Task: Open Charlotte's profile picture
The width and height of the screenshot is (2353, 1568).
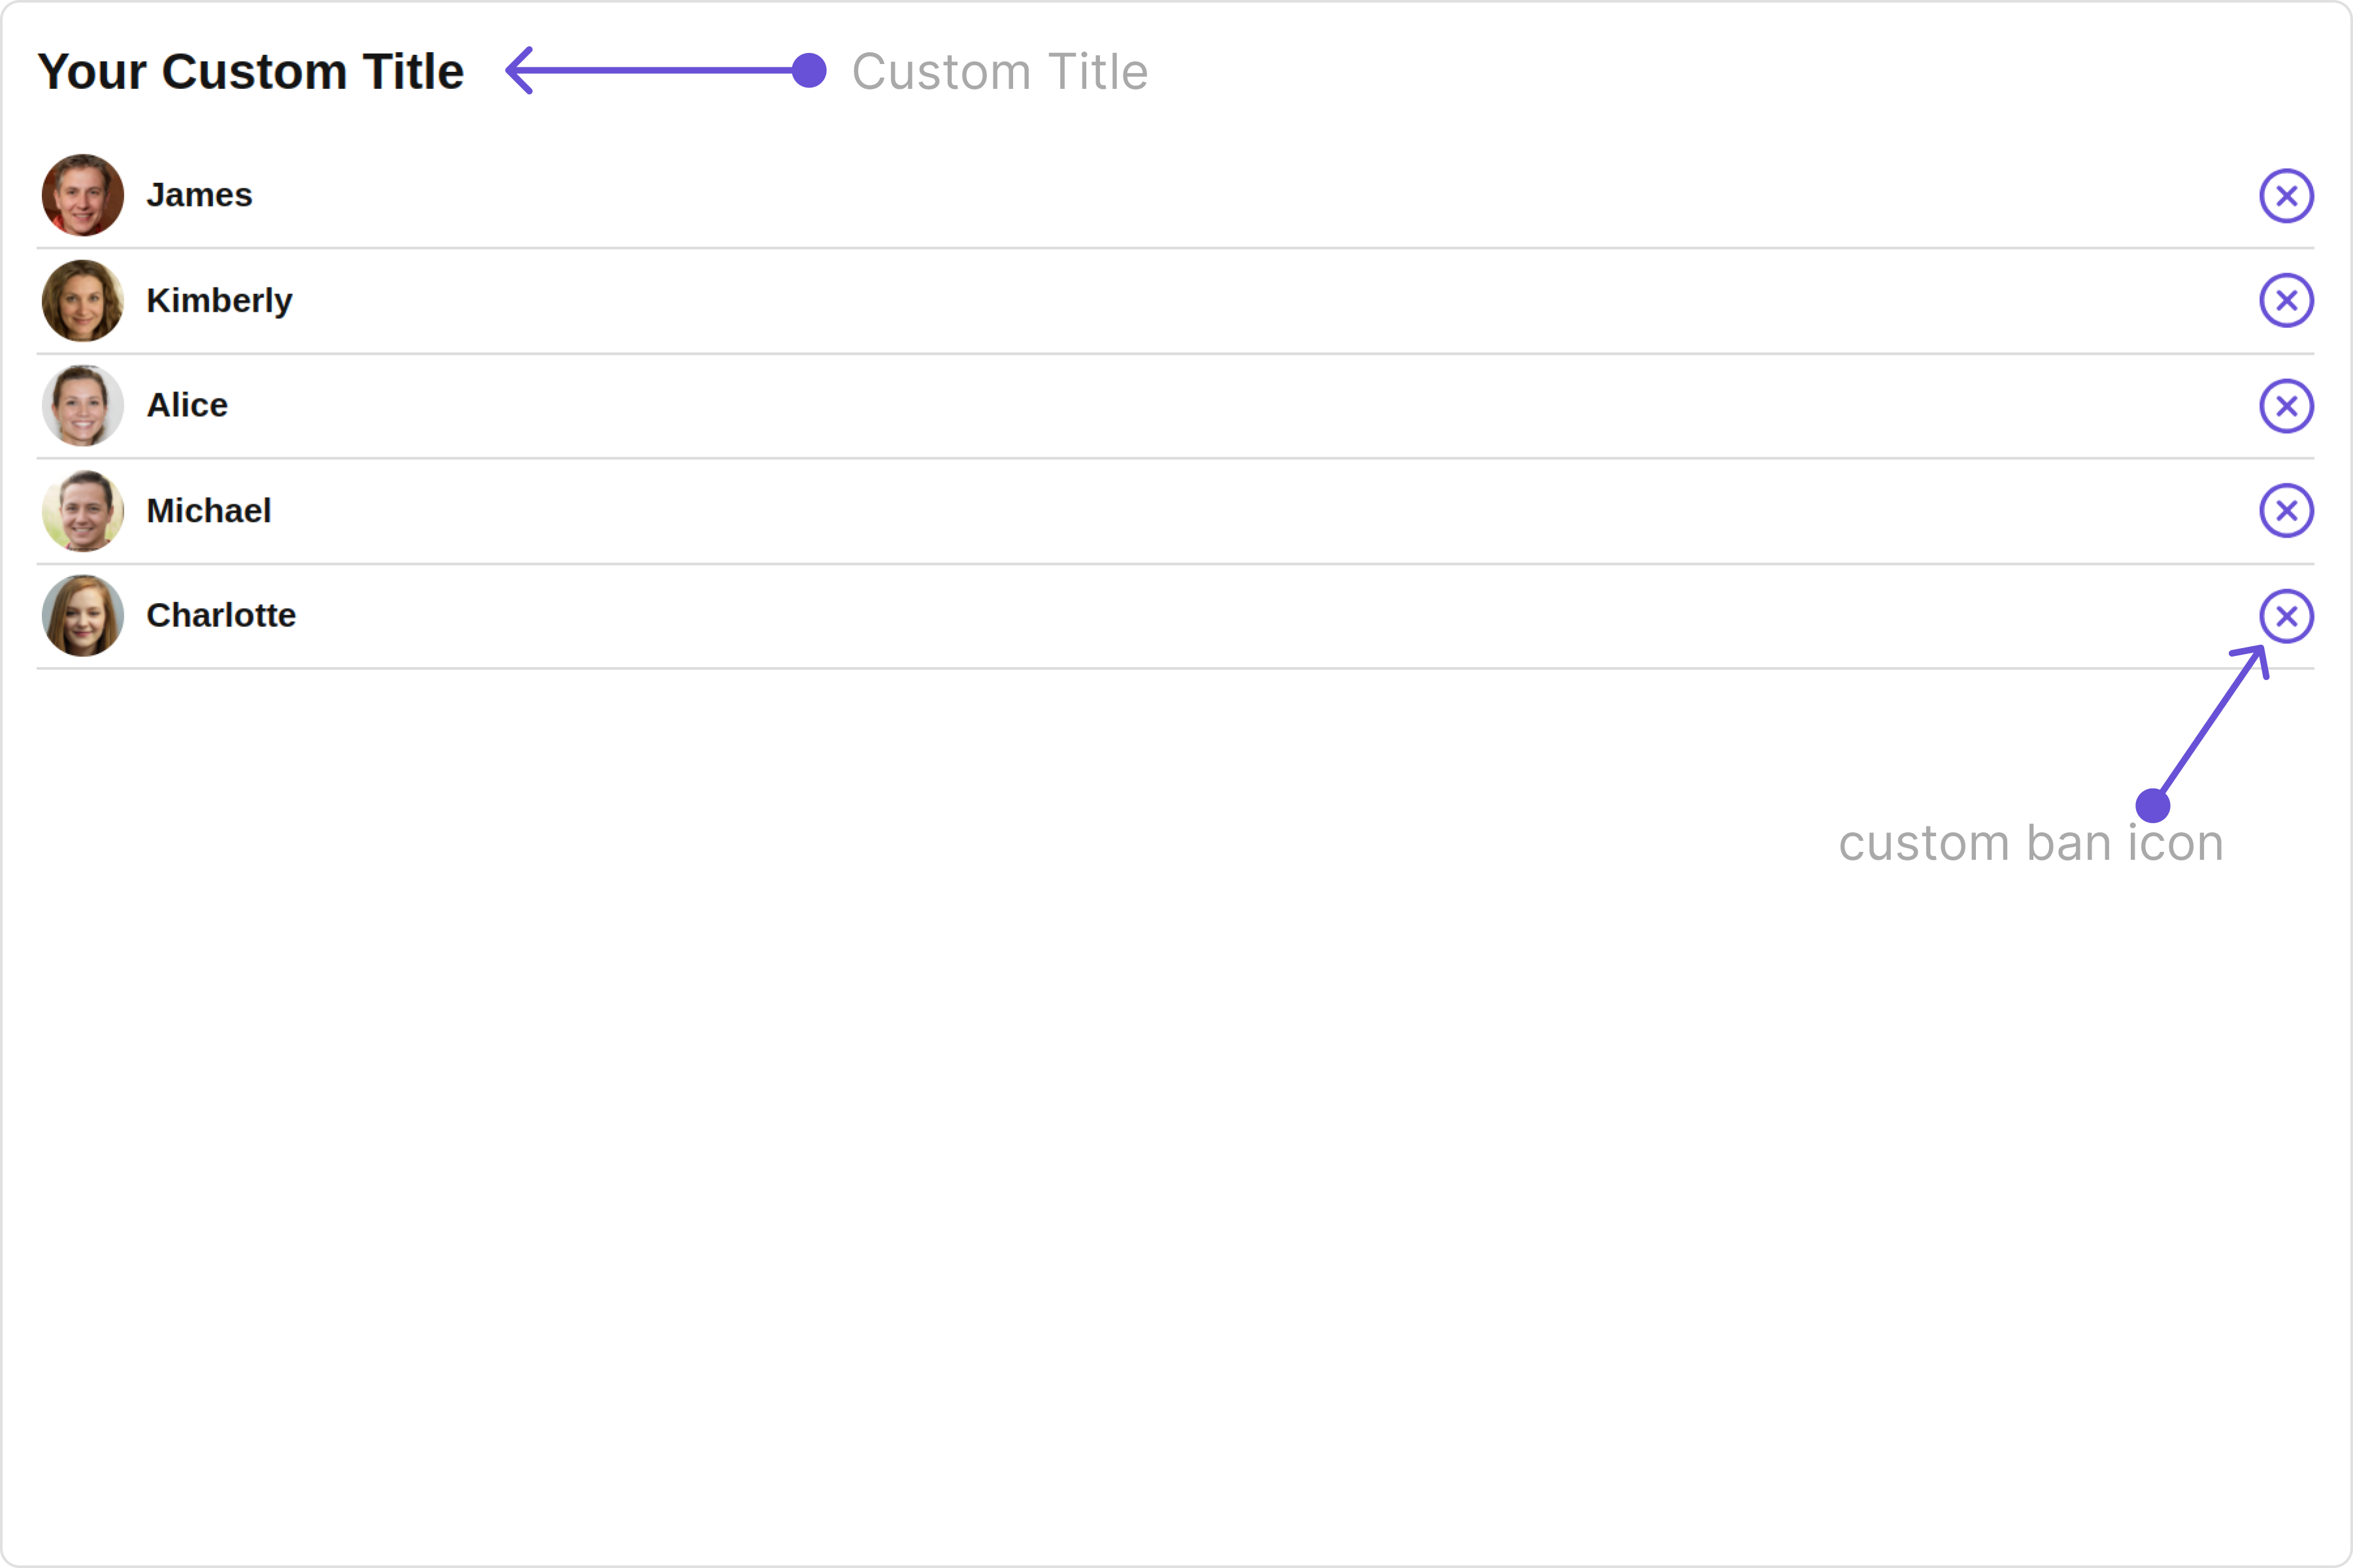Action: pos(83,615)
